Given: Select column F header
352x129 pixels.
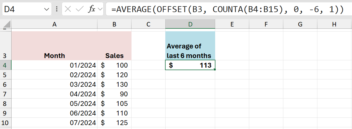Looking at the screenshot, I should [266, 25].
